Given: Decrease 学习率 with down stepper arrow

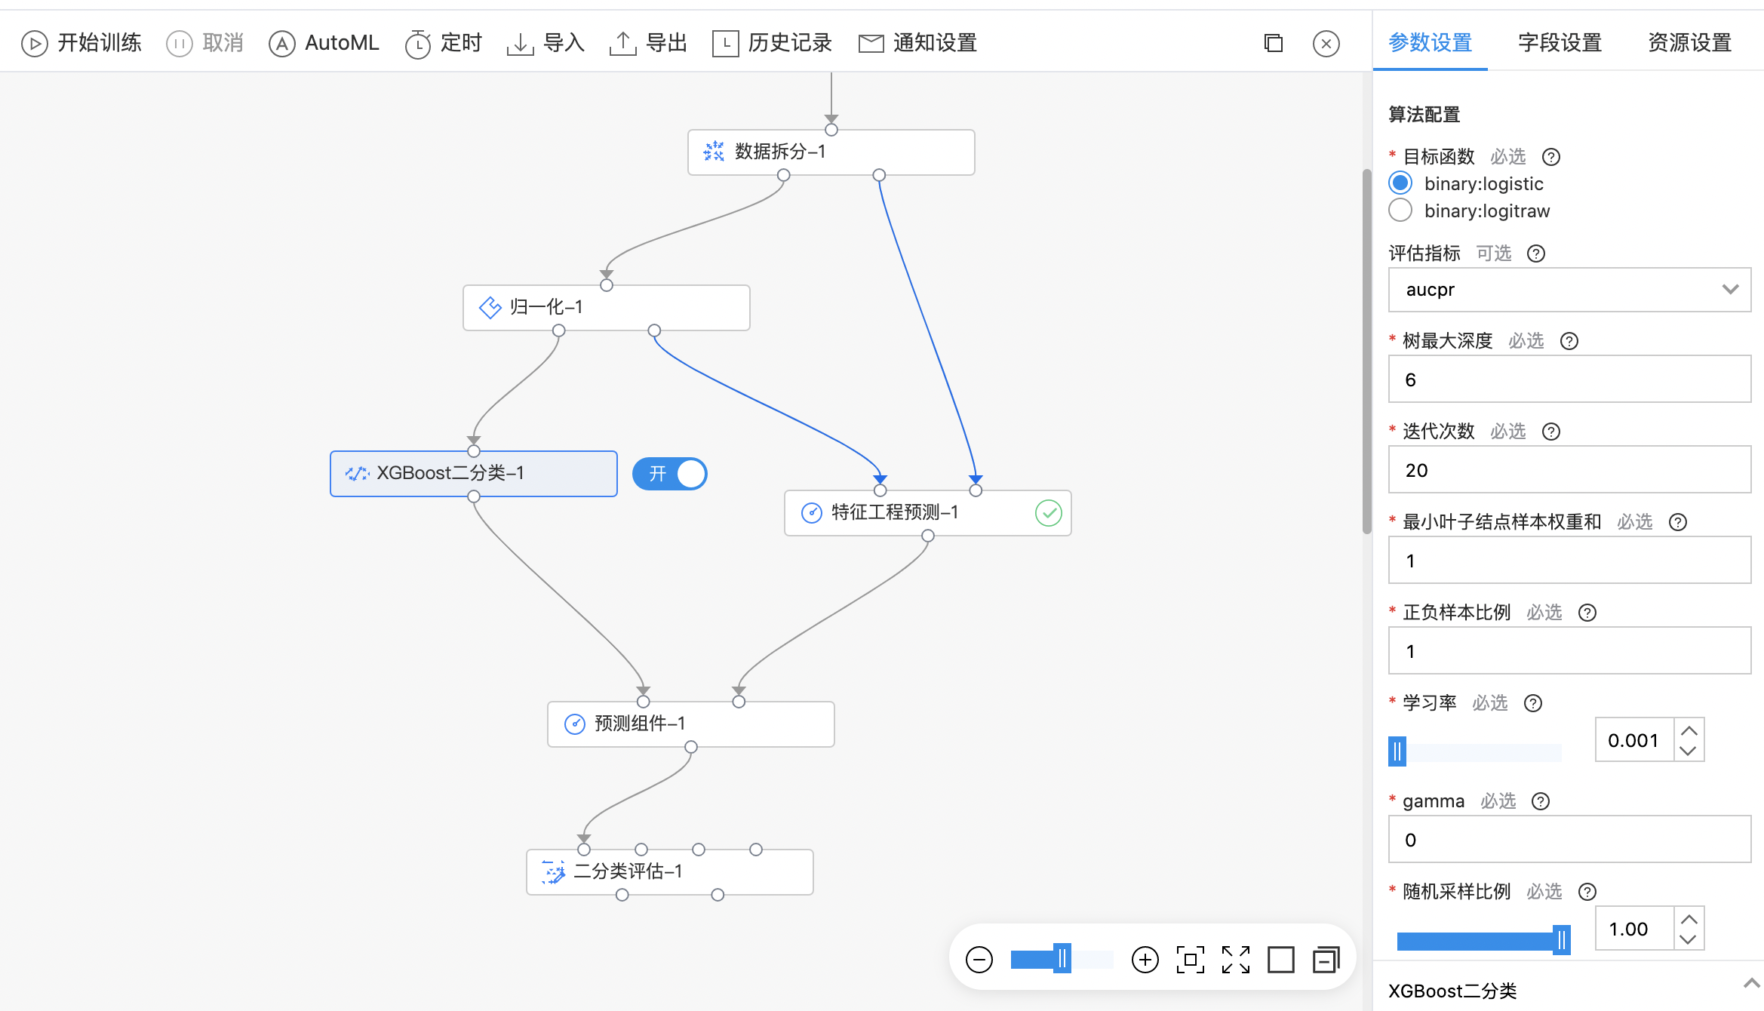Looking at the screenshot, I should point(1689,751).
